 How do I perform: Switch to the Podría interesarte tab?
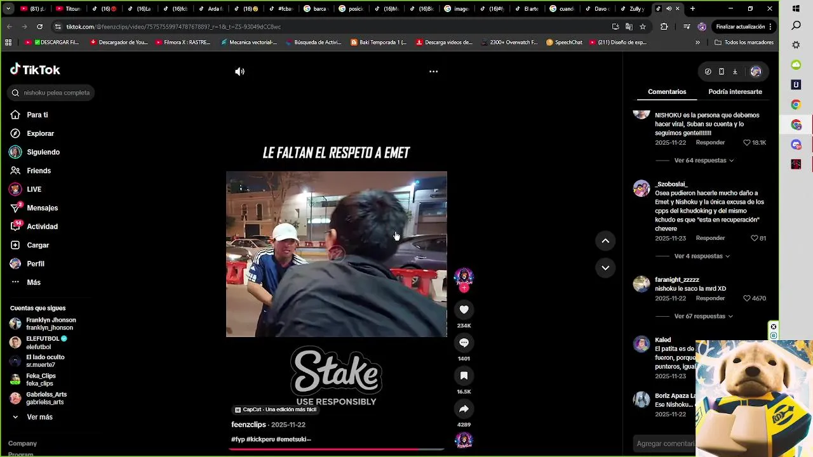coord(735,92)
